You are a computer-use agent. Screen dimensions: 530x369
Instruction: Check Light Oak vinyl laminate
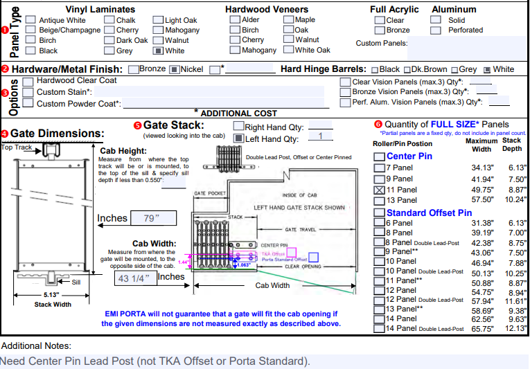tap(158, 20)
